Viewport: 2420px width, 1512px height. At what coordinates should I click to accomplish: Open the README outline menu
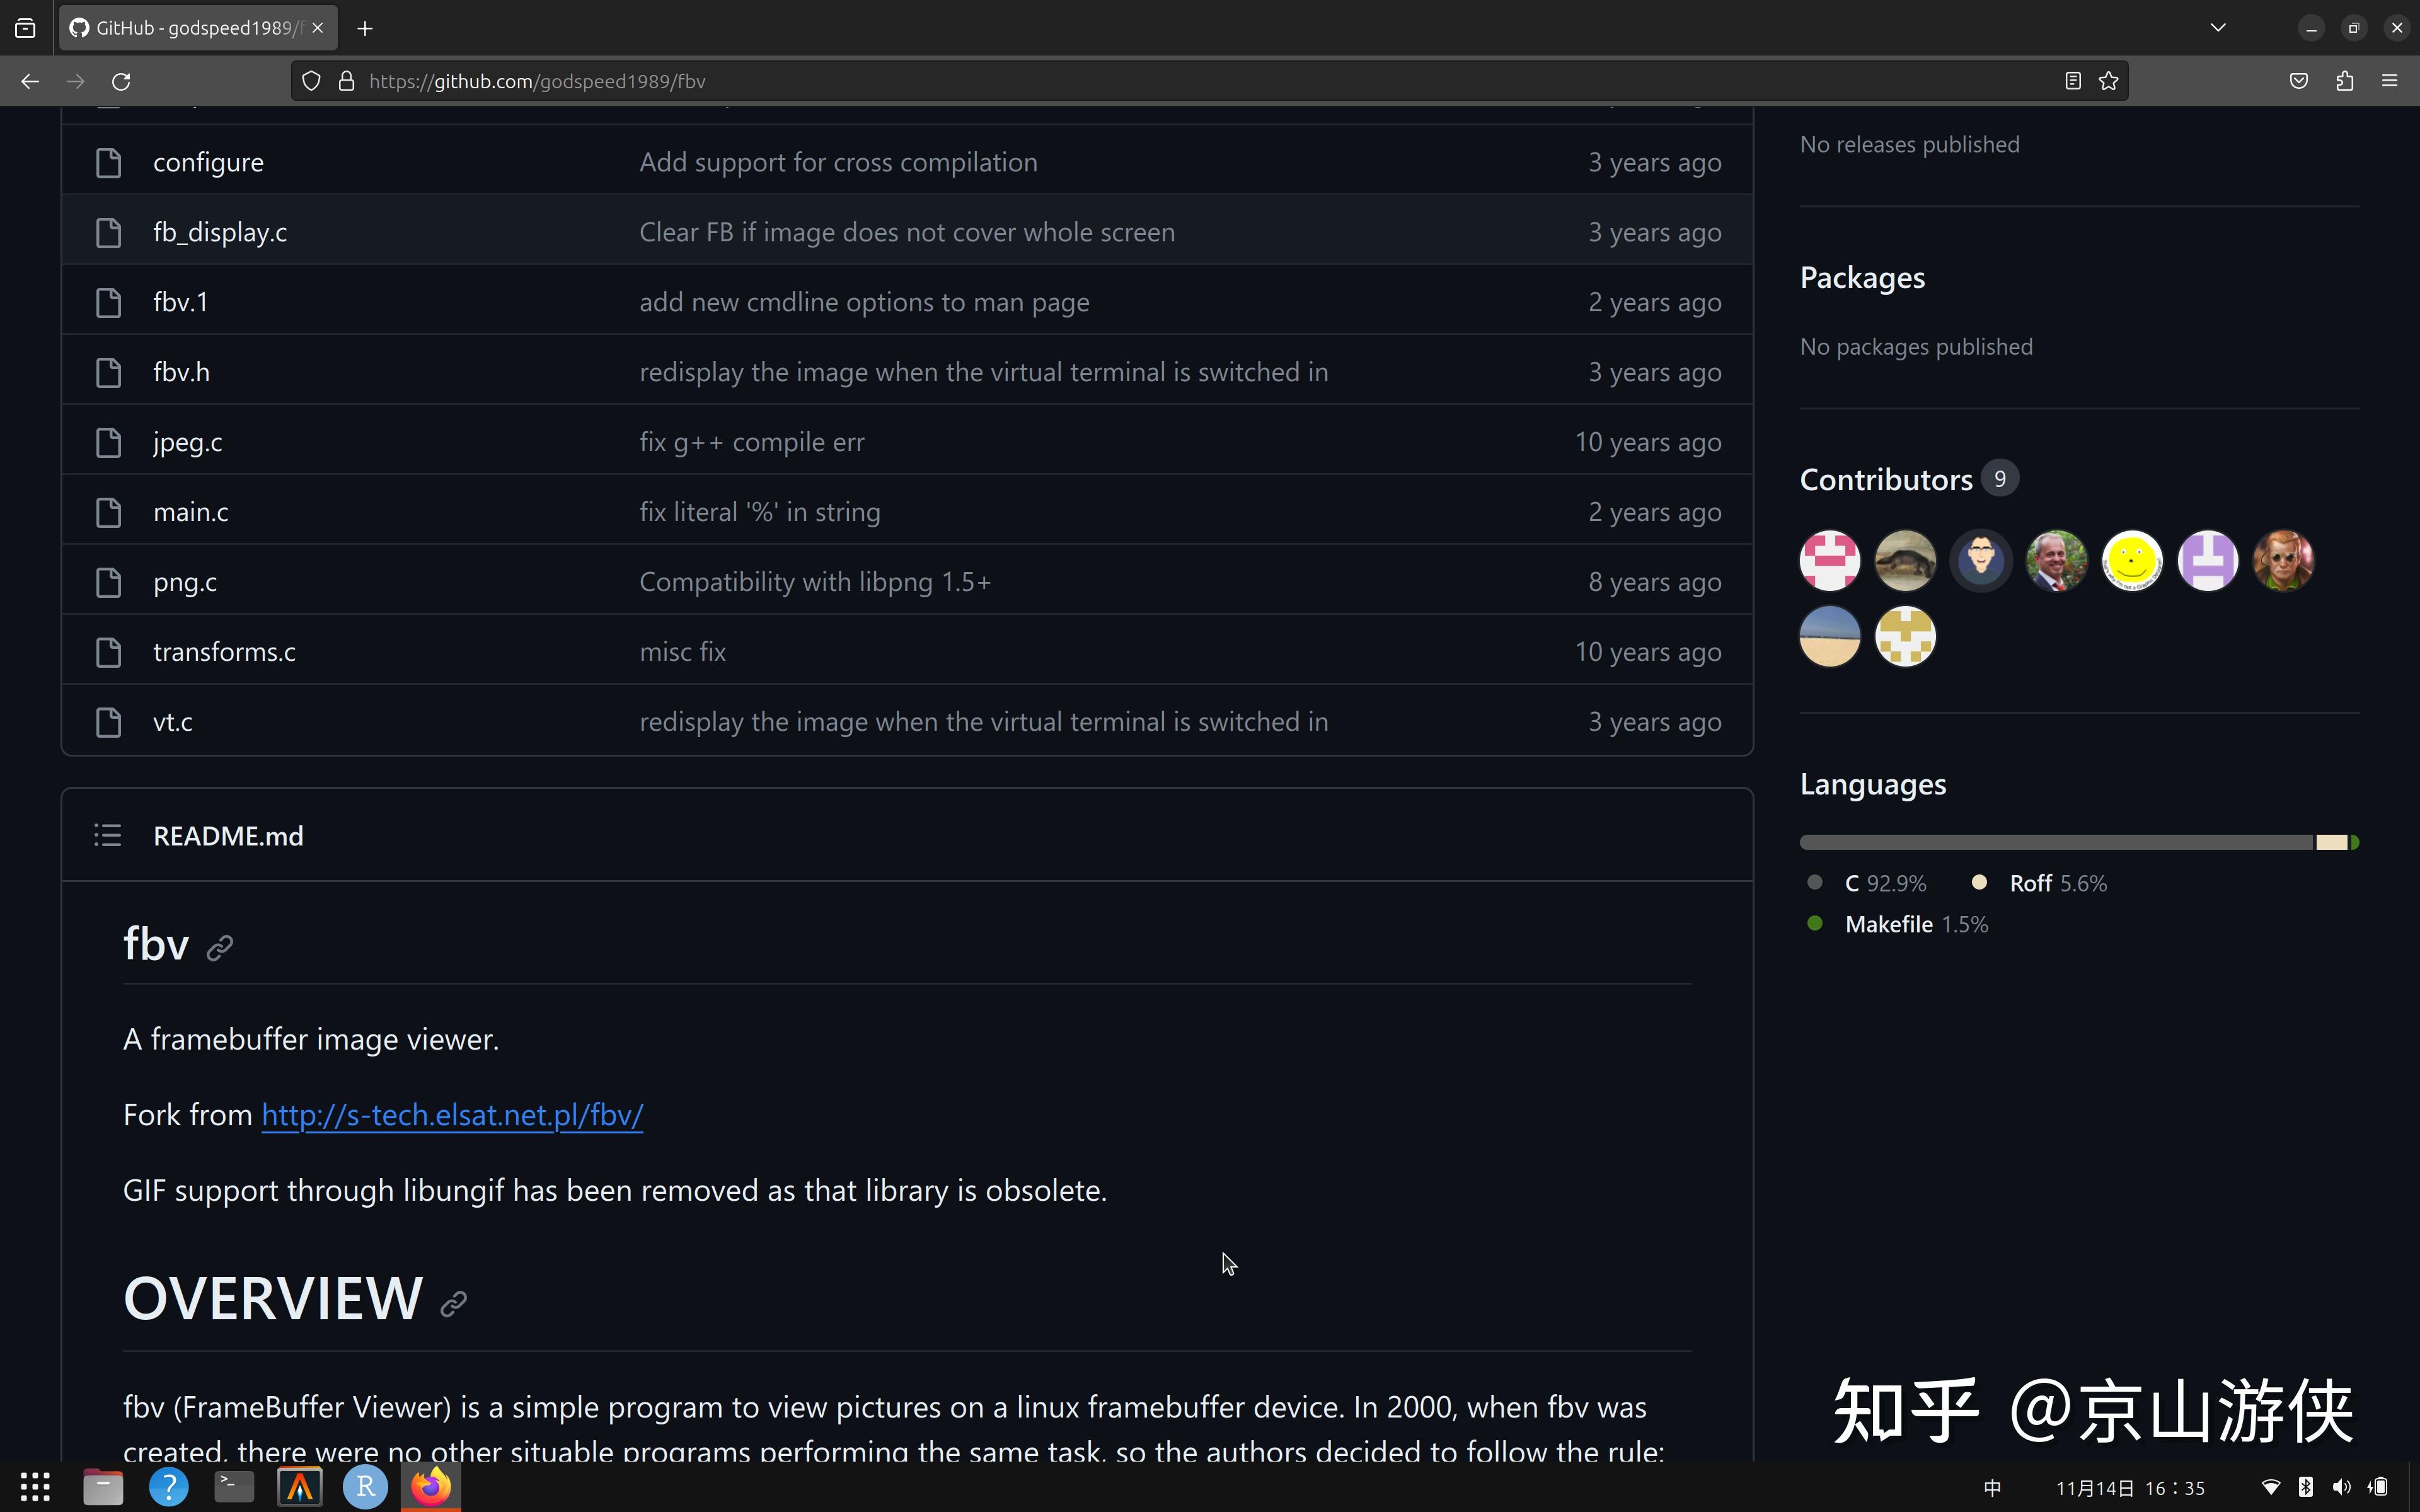click(107, 835)
